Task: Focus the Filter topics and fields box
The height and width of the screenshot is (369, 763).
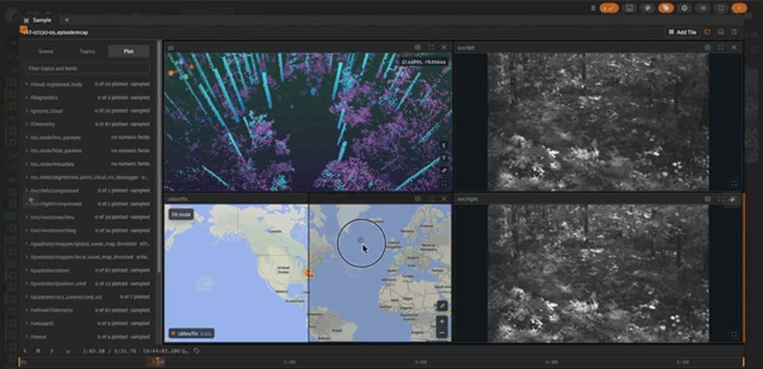Action: tap(88, 68)
